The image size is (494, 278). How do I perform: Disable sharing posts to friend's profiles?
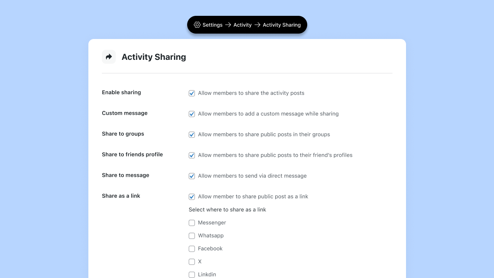pos(192,155)
